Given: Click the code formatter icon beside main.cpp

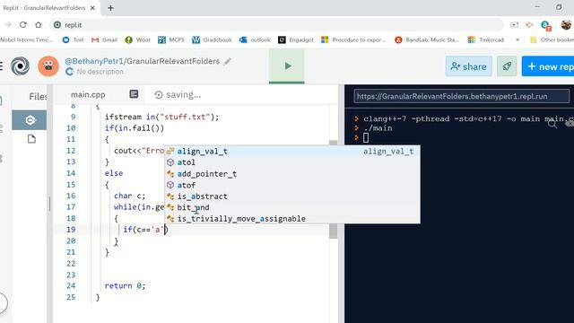Looking at the screenshot, I should (x=134, y=94).
